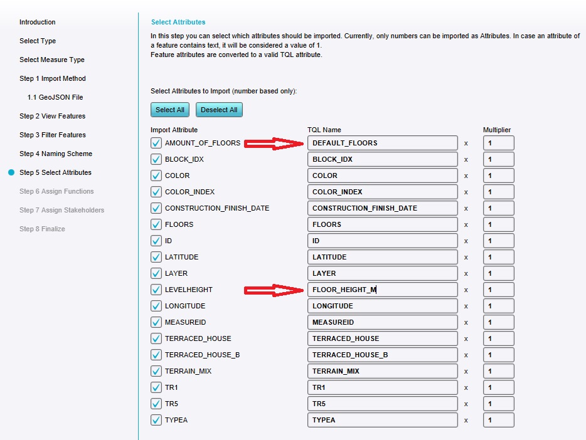This screenshot has height=440, width=586.
Task: Navigate to Step 2 View Features
Action: point(53,116)
